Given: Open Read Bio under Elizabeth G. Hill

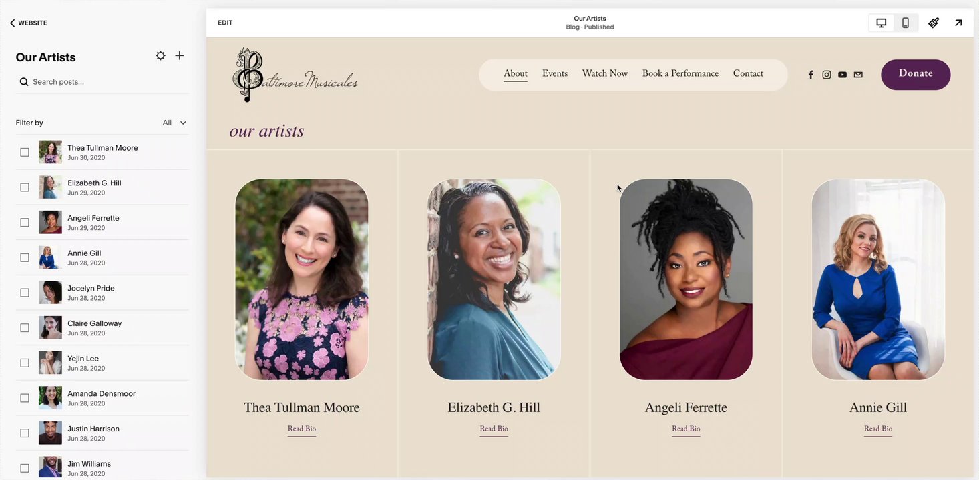Looking at the screenshot, I should coord(494,429).
